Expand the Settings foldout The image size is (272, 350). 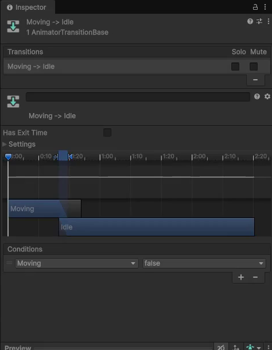(x=5, y=144)
